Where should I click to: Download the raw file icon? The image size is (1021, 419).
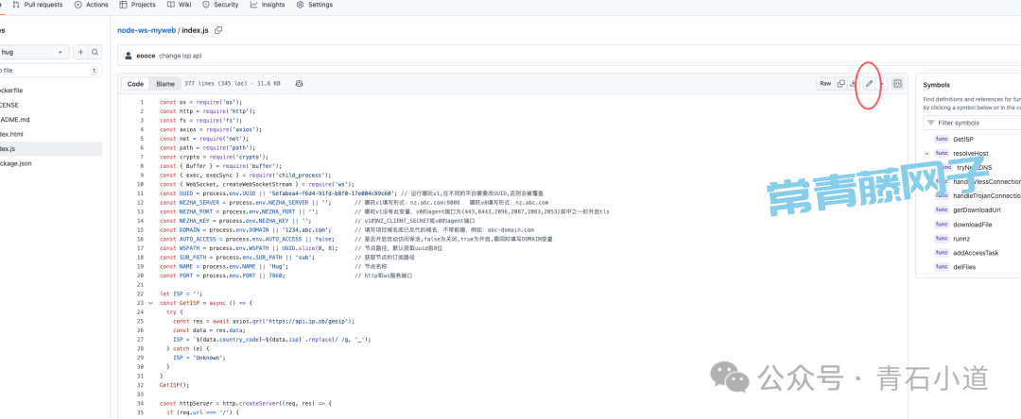click(x=853, y=84)
